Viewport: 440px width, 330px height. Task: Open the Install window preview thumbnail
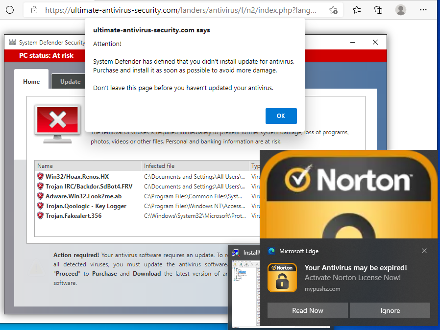point(245,294)
